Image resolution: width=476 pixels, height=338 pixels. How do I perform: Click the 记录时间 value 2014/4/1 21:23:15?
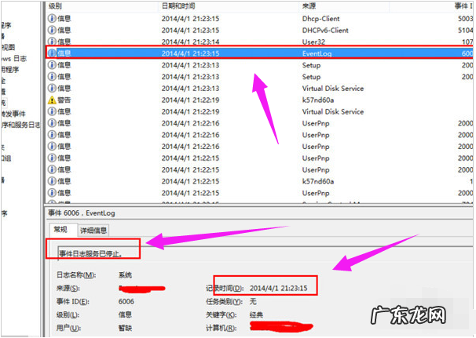point(278,288)
